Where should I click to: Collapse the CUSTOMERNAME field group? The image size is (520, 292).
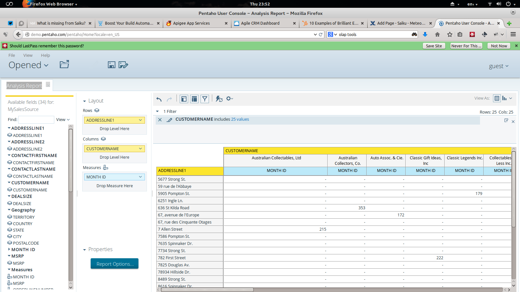pyautogui.click(x=9, y=183)
